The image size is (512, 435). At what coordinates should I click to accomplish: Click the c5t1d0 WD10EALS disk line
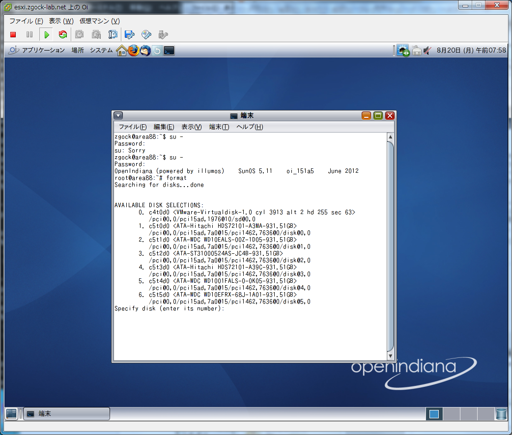218,240
